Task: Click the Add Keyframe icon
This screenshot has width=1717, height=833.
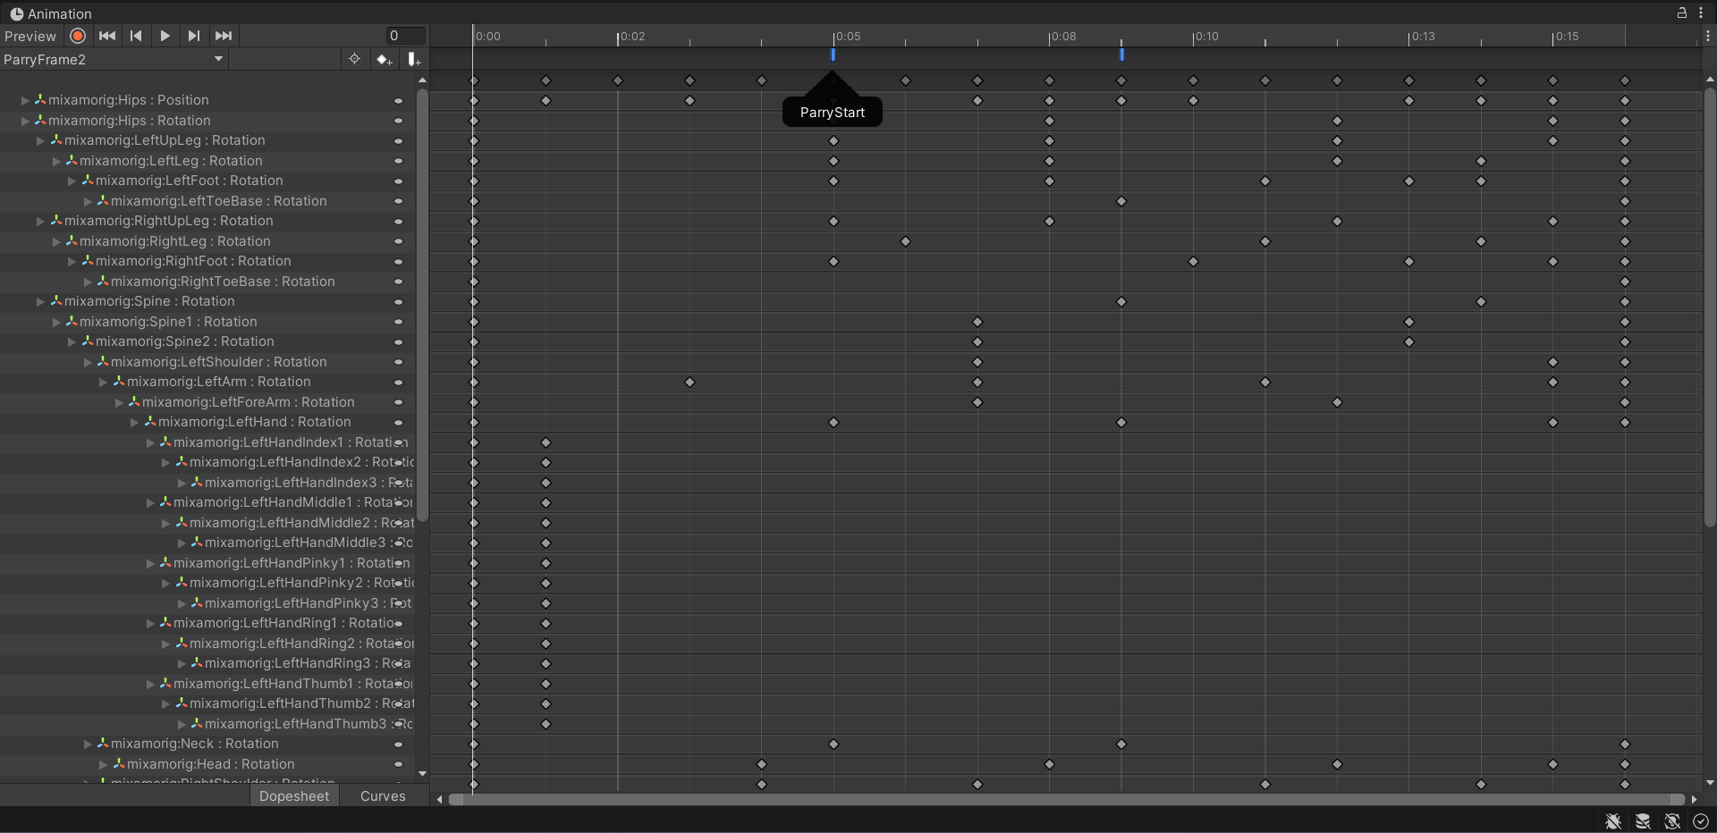Action: pyautogui.click(x=384, y=59)
